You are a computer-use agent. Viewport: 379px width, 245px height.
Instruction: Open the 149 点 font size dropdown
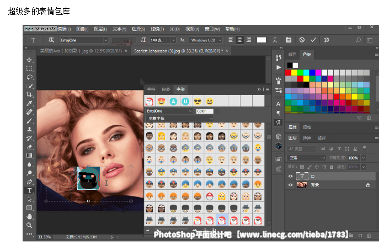174,40
